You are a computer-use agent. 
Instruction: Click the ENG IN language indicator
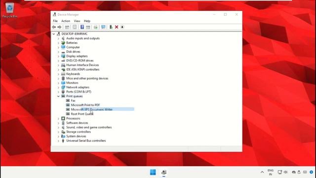tap(271, 172)
